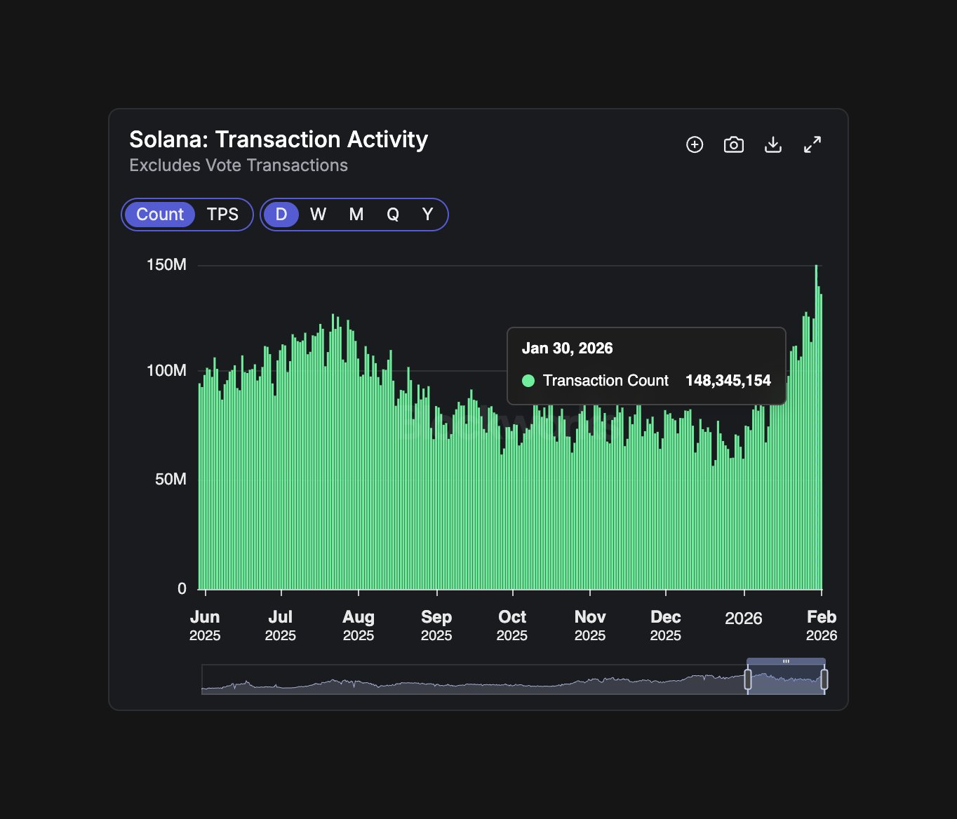The image size is (957, 819).
Task: Select daily (D) interval
Action: click(x=281, y=215)
